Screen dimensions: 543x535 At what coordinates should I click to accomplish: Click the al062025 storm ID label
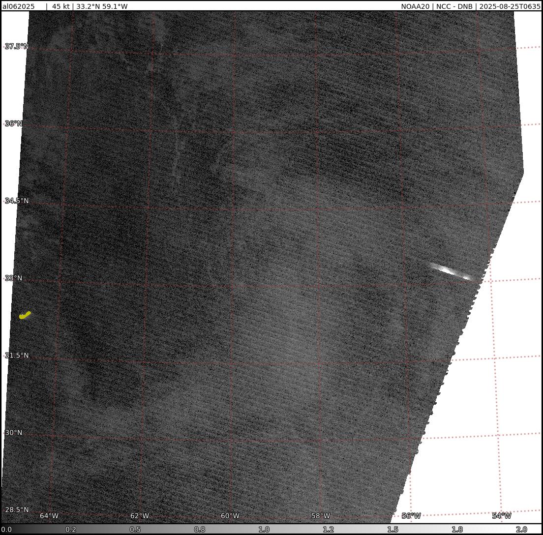19,6
